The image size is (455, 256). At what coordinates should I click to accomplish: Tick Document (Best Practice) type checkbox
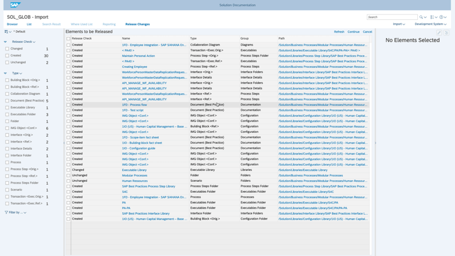pos(7,100)
